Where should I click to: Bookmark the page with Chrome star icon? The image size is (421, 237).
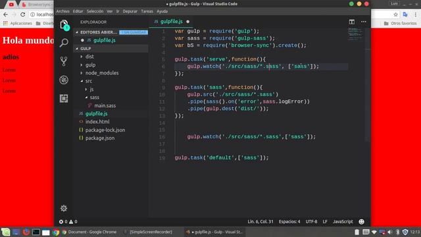[395, 14]
